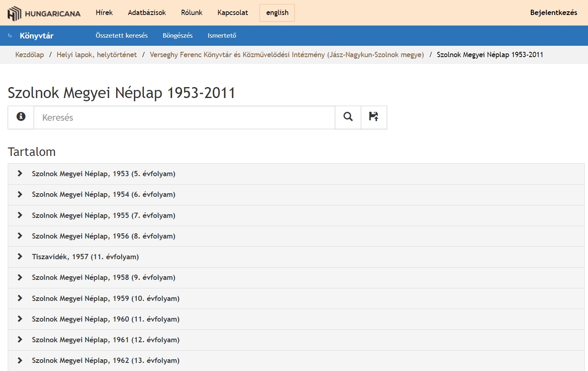Go to Kezdőlap breadcrumb link
Viewport: 588px width, 371px height.
pyautogui.click(x=30, y=55)
